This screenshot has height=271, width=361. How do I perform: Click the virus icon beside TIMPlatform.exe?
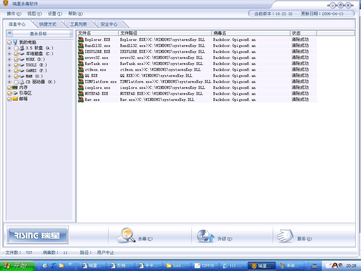[x=81, y=82]
